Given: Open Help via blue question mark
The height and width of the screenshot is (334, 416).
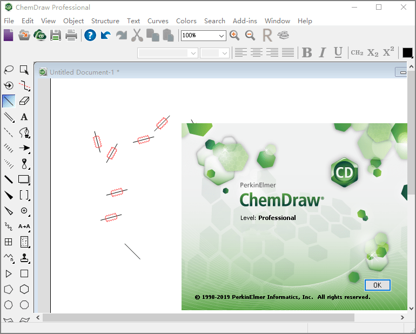Looking at the screenshot, I should pyautogui.click(x=90, y=35).
